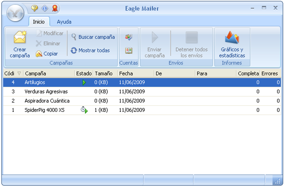Viewport: 285px width, 188px height.
Task: Search for a campaign with Buscar campaña
Action: coord(93,37)
